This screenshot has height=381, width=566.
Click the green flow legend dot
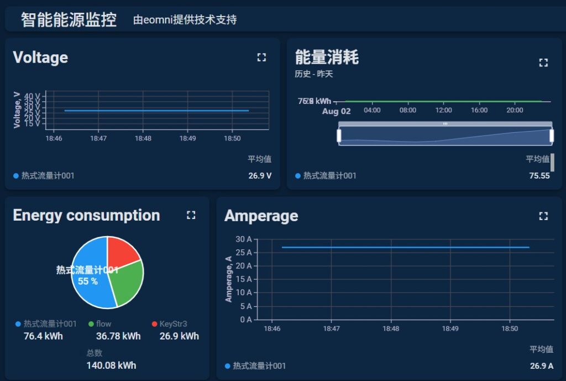pyautogui.click(x=91, y=324)
